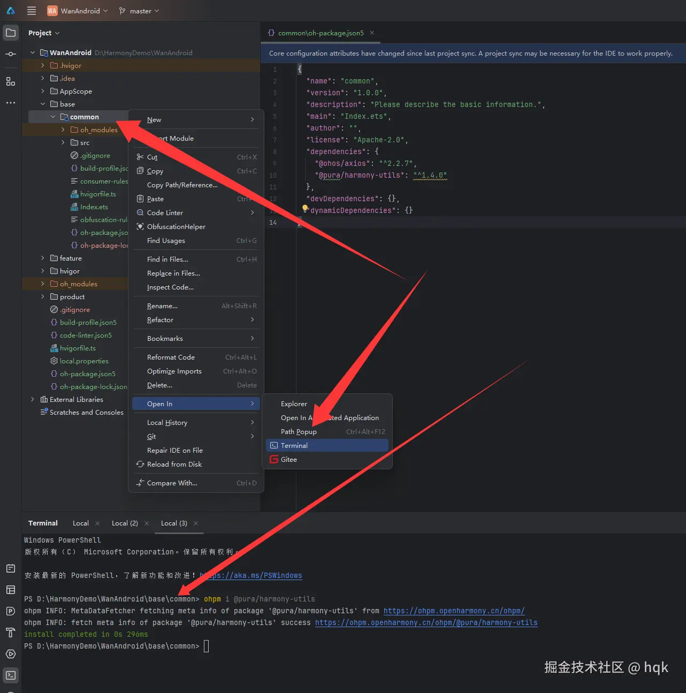Show more tool windows ellipsis icon
Viewport: 686px width, 693px height.
click(11, 102)
